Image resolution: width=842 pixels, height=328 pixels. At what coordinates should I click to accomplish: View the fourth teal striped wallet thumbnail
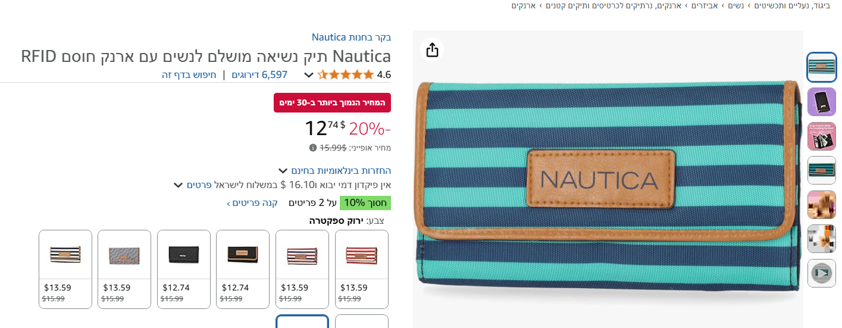[x=822, y=170]
